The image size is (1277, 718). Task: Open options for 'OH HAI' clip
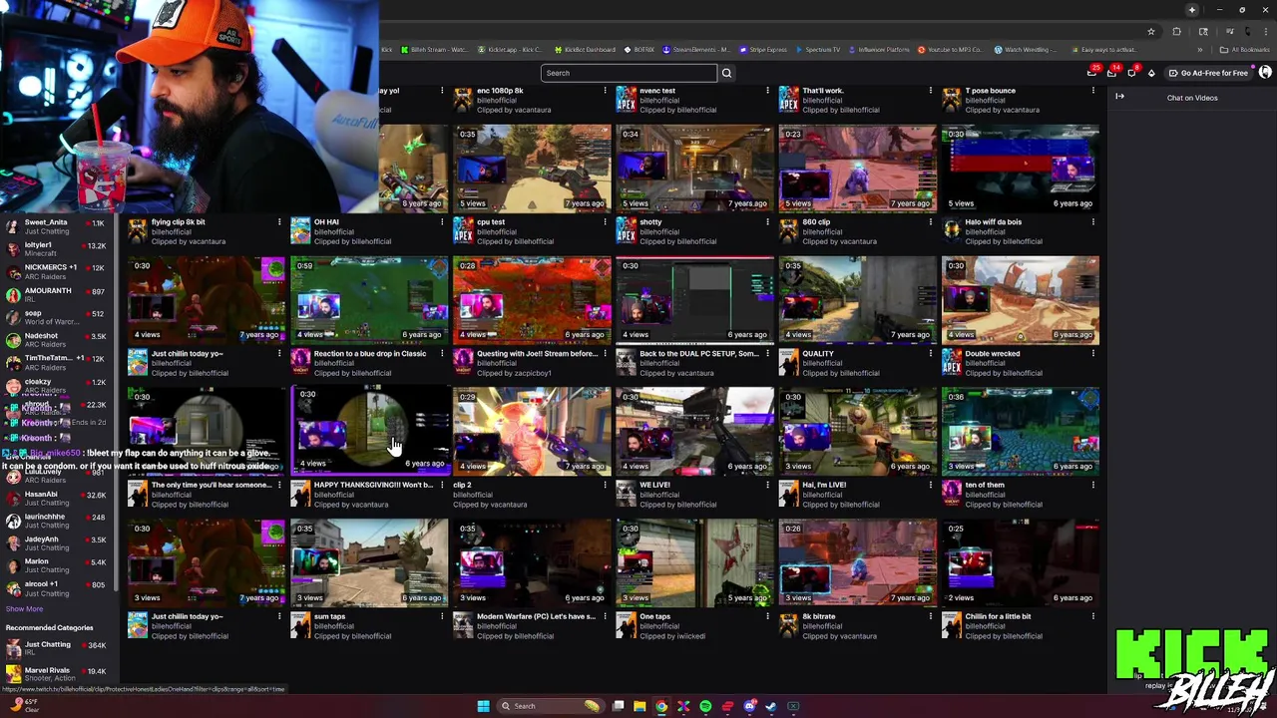(442, 222)
